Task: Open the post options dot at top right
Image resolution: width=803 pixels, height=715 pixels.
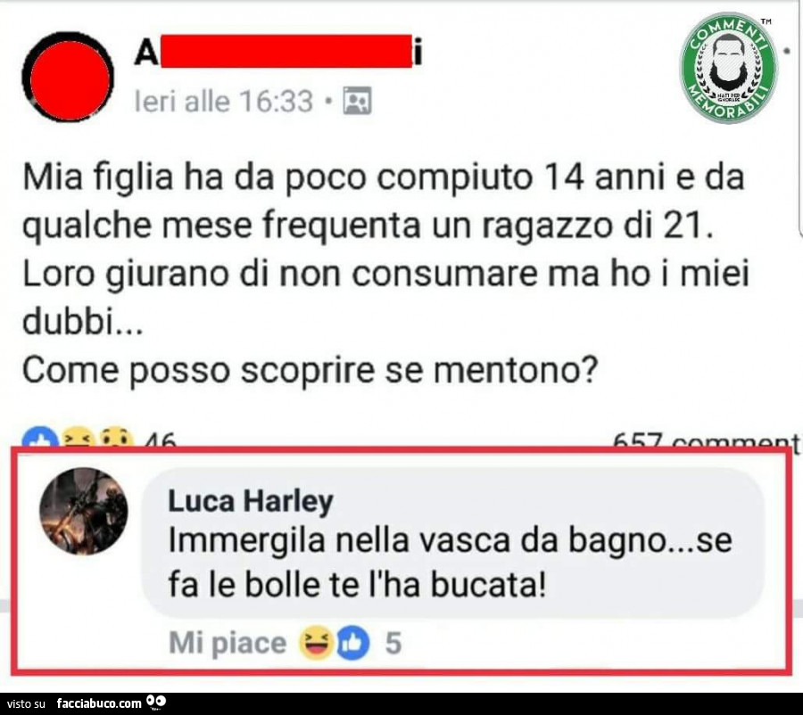Action: click(x=787, y=51)
